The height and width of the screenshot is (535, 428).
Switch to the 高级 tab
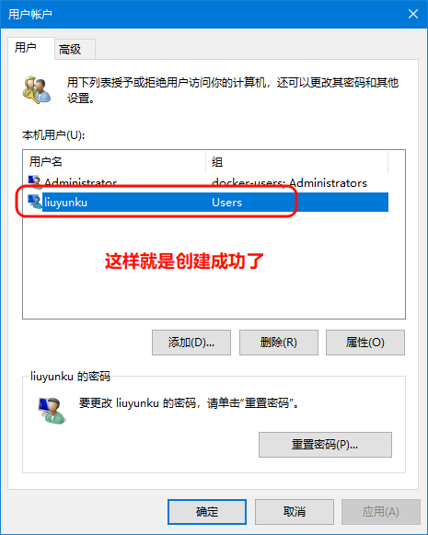pyautogui.click(x=75, y=50)
